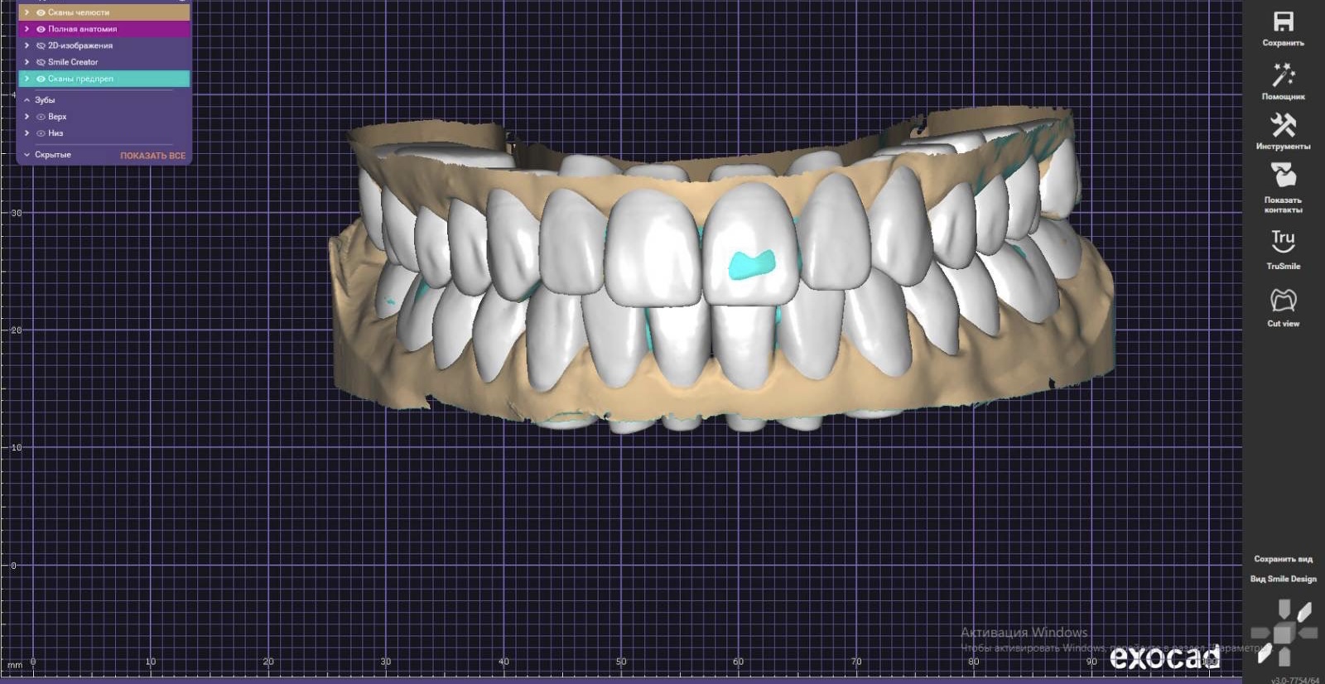1325x684 pixels.
Task: Click Сохранить вид button
Action: (1283, 559)
